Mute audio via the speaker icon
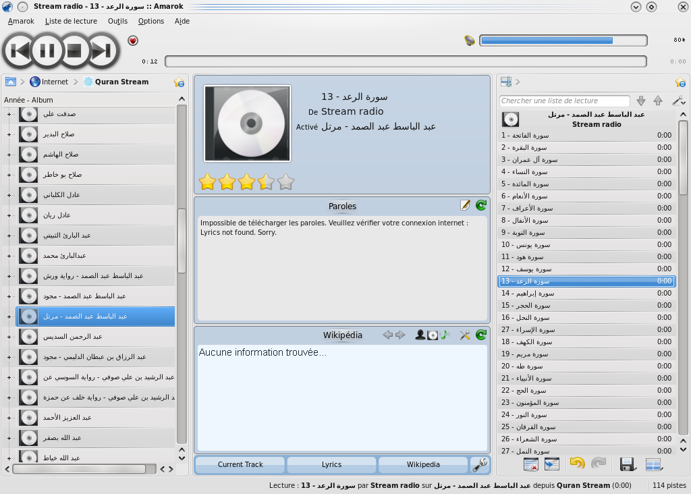The image size is (691, 494). pyautogui.click(x=470, y=40)
